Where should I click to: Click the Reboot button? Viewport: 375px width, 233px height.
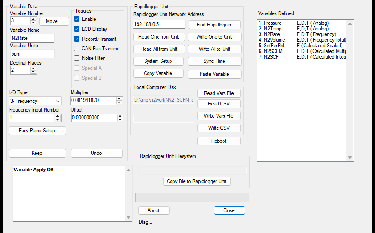(x=219, y=141)
